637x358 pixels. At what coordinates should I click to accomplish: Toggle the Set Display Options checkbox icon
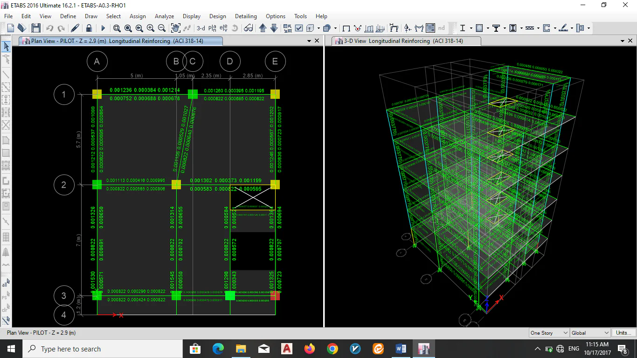pos(299,28)
